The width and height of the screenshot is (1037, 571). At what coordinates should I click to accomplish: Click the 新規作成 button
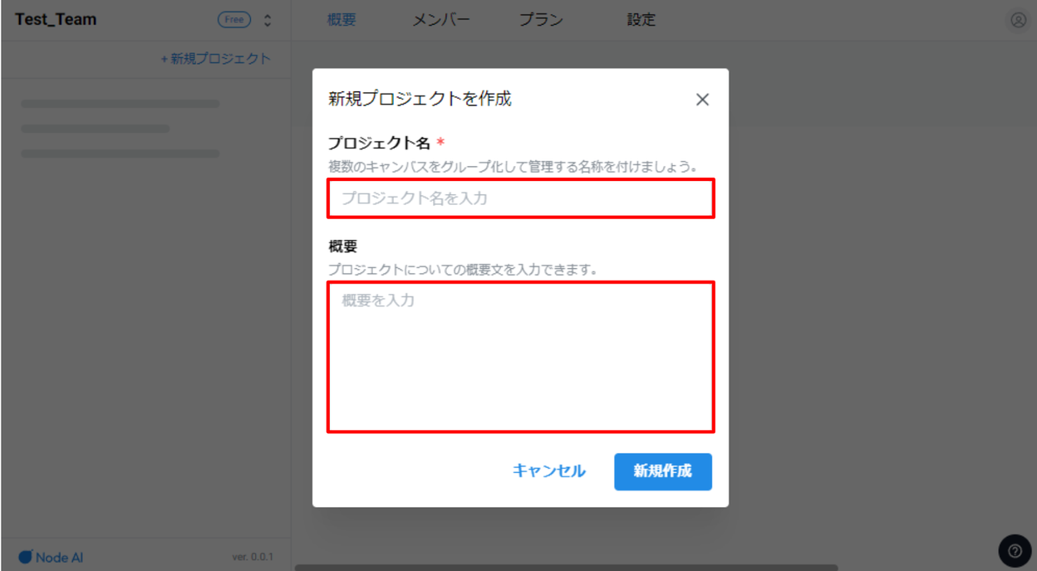663,471
